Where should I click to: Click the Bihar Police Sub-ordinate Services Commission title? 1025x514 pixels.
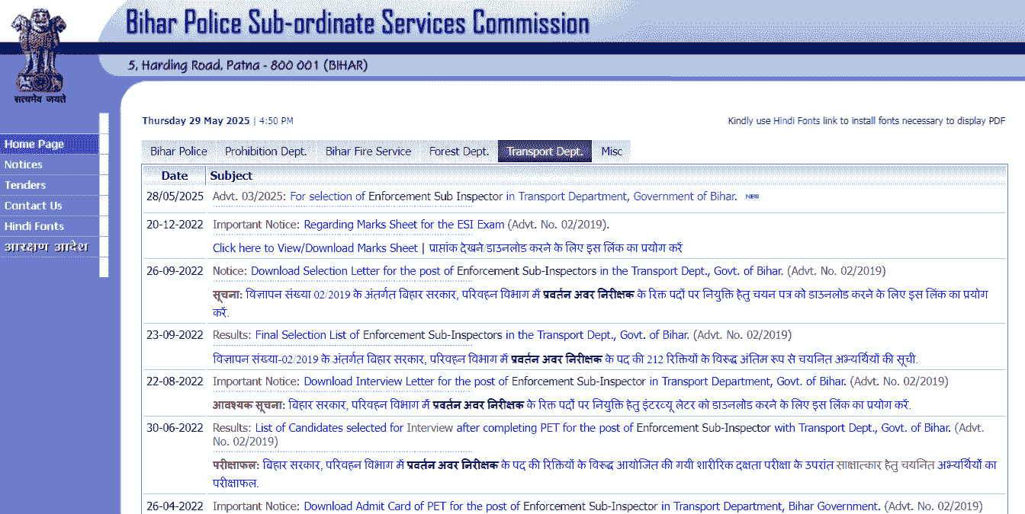tap(358, 23)
